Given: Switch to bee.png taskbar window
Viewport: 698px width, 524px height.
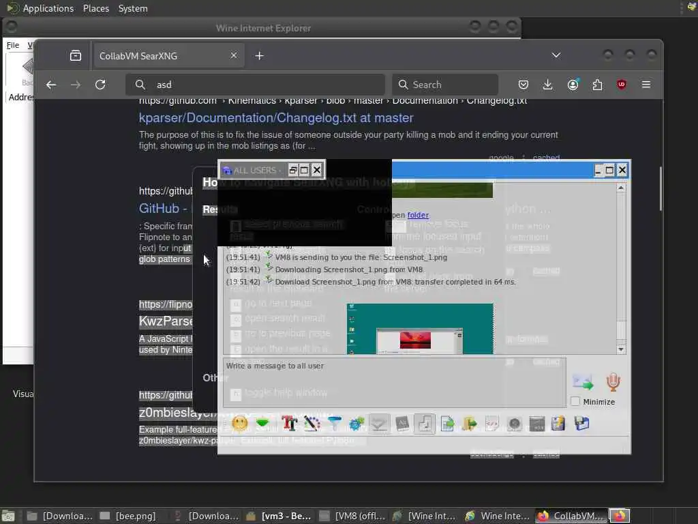Looking at the screenshot, I should coord(128,516).
